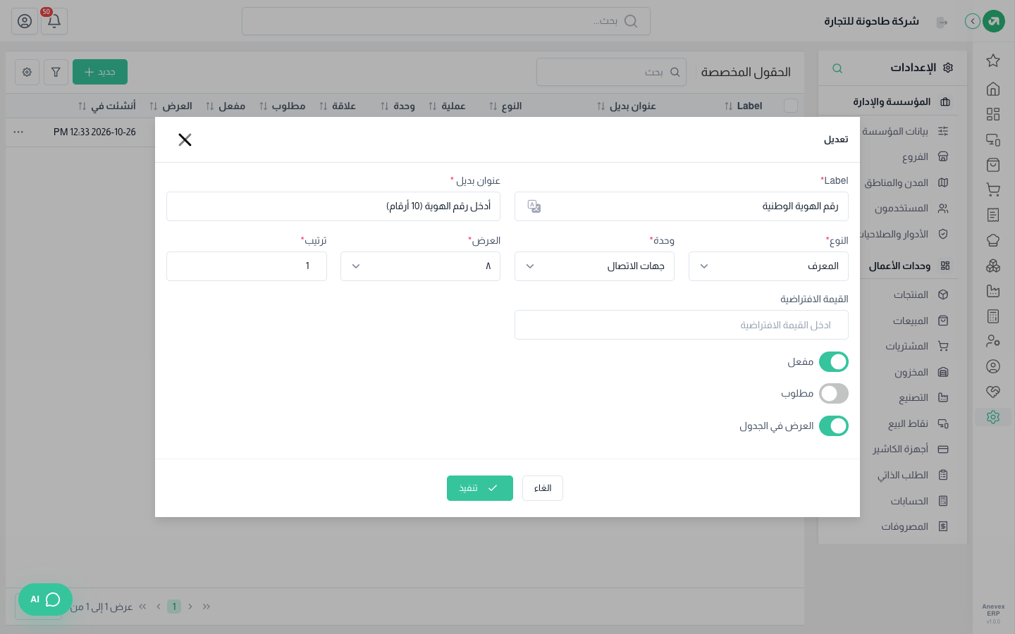Click the logout arrow icon beside company name
The height and width of the screenshot is (634, 1015).
942,22
